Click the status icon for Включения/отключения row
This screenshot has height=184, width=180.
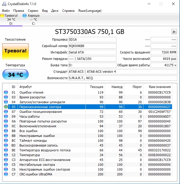tap(6, 126)
